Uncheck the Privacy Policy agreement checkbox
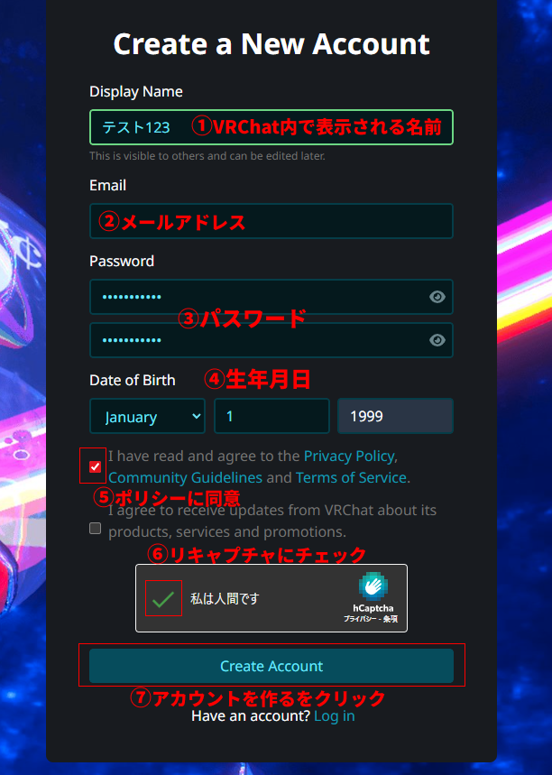Image resolution: width=552 pixels, height=775 pixels. [95, 466]
